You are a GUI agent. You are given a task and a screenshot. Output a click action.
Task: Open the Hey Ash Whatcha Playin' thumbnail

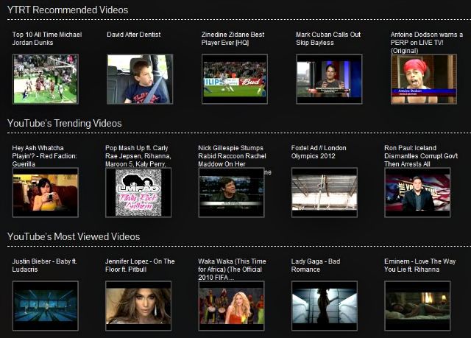46,193
